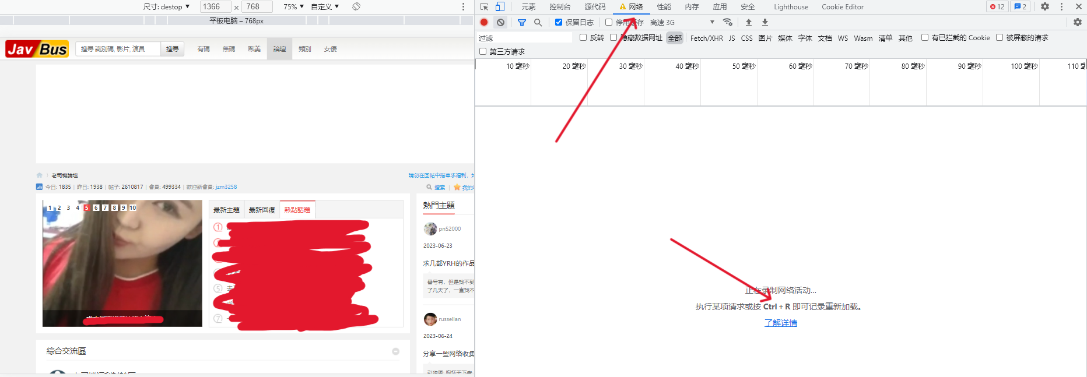Rotate the device viewport orientation
The height and width of the screenshot is (377, 1087).
click(x=356, y=6)
